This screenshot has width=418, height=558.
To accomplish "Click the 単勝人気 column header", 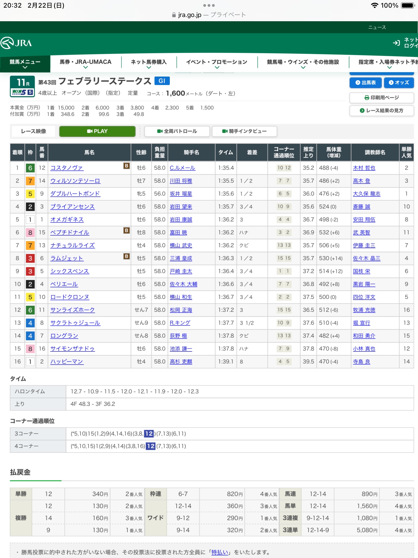I will (406, 152).
